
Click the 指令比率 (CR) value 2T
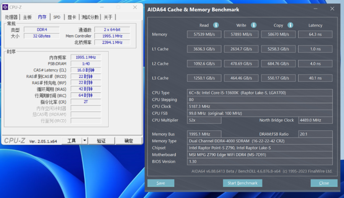click(x=86, y=102)
